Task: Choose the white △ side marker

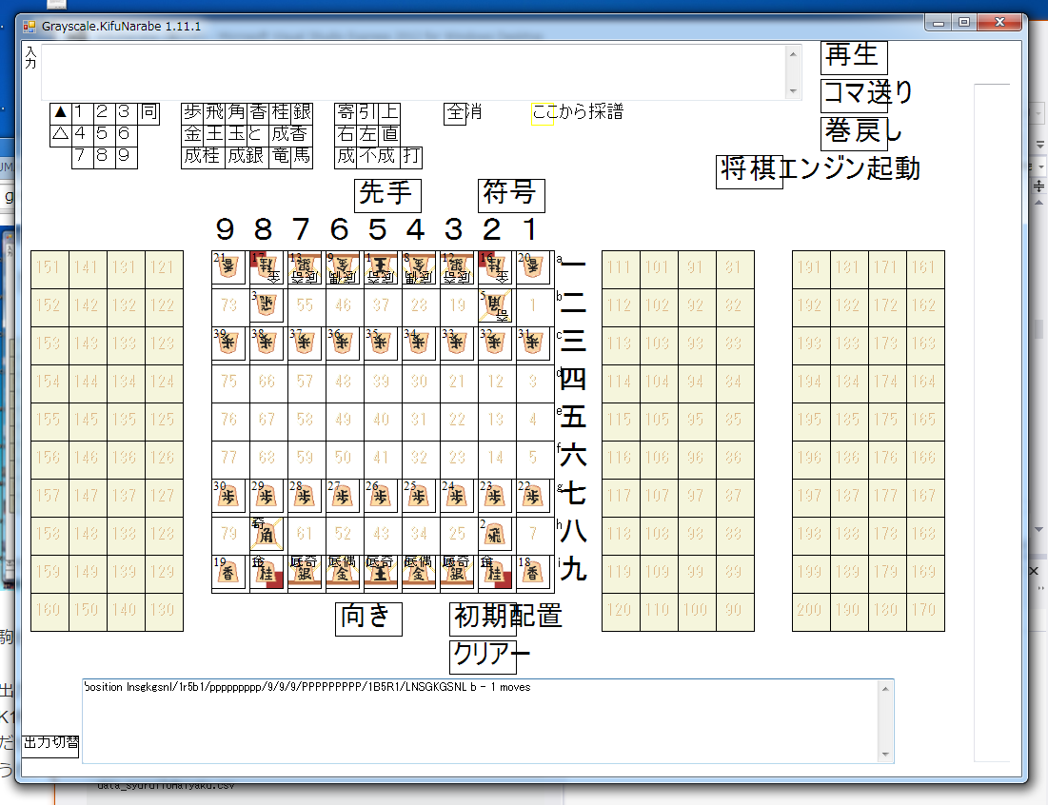Action: point(61,135)
